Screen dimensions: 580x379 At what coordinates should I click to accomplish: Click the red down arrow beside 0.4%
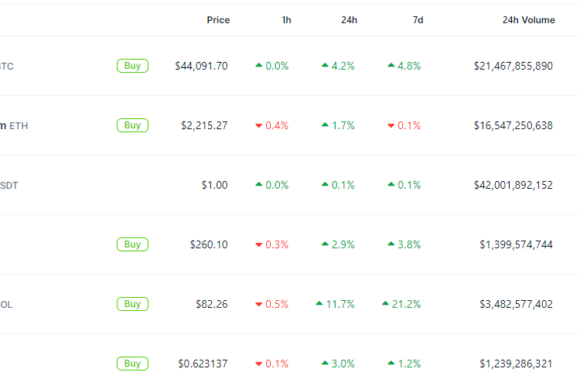click(259, 126)
